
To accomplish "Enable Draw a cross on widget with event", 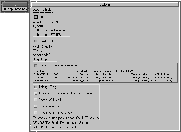I will [x=36, y=93].
